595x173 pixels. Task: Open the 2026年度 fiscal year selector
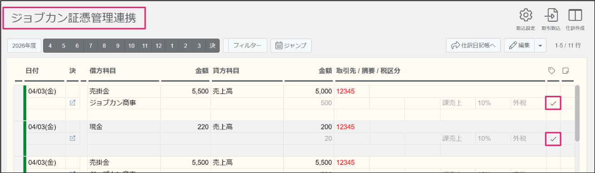24,45
